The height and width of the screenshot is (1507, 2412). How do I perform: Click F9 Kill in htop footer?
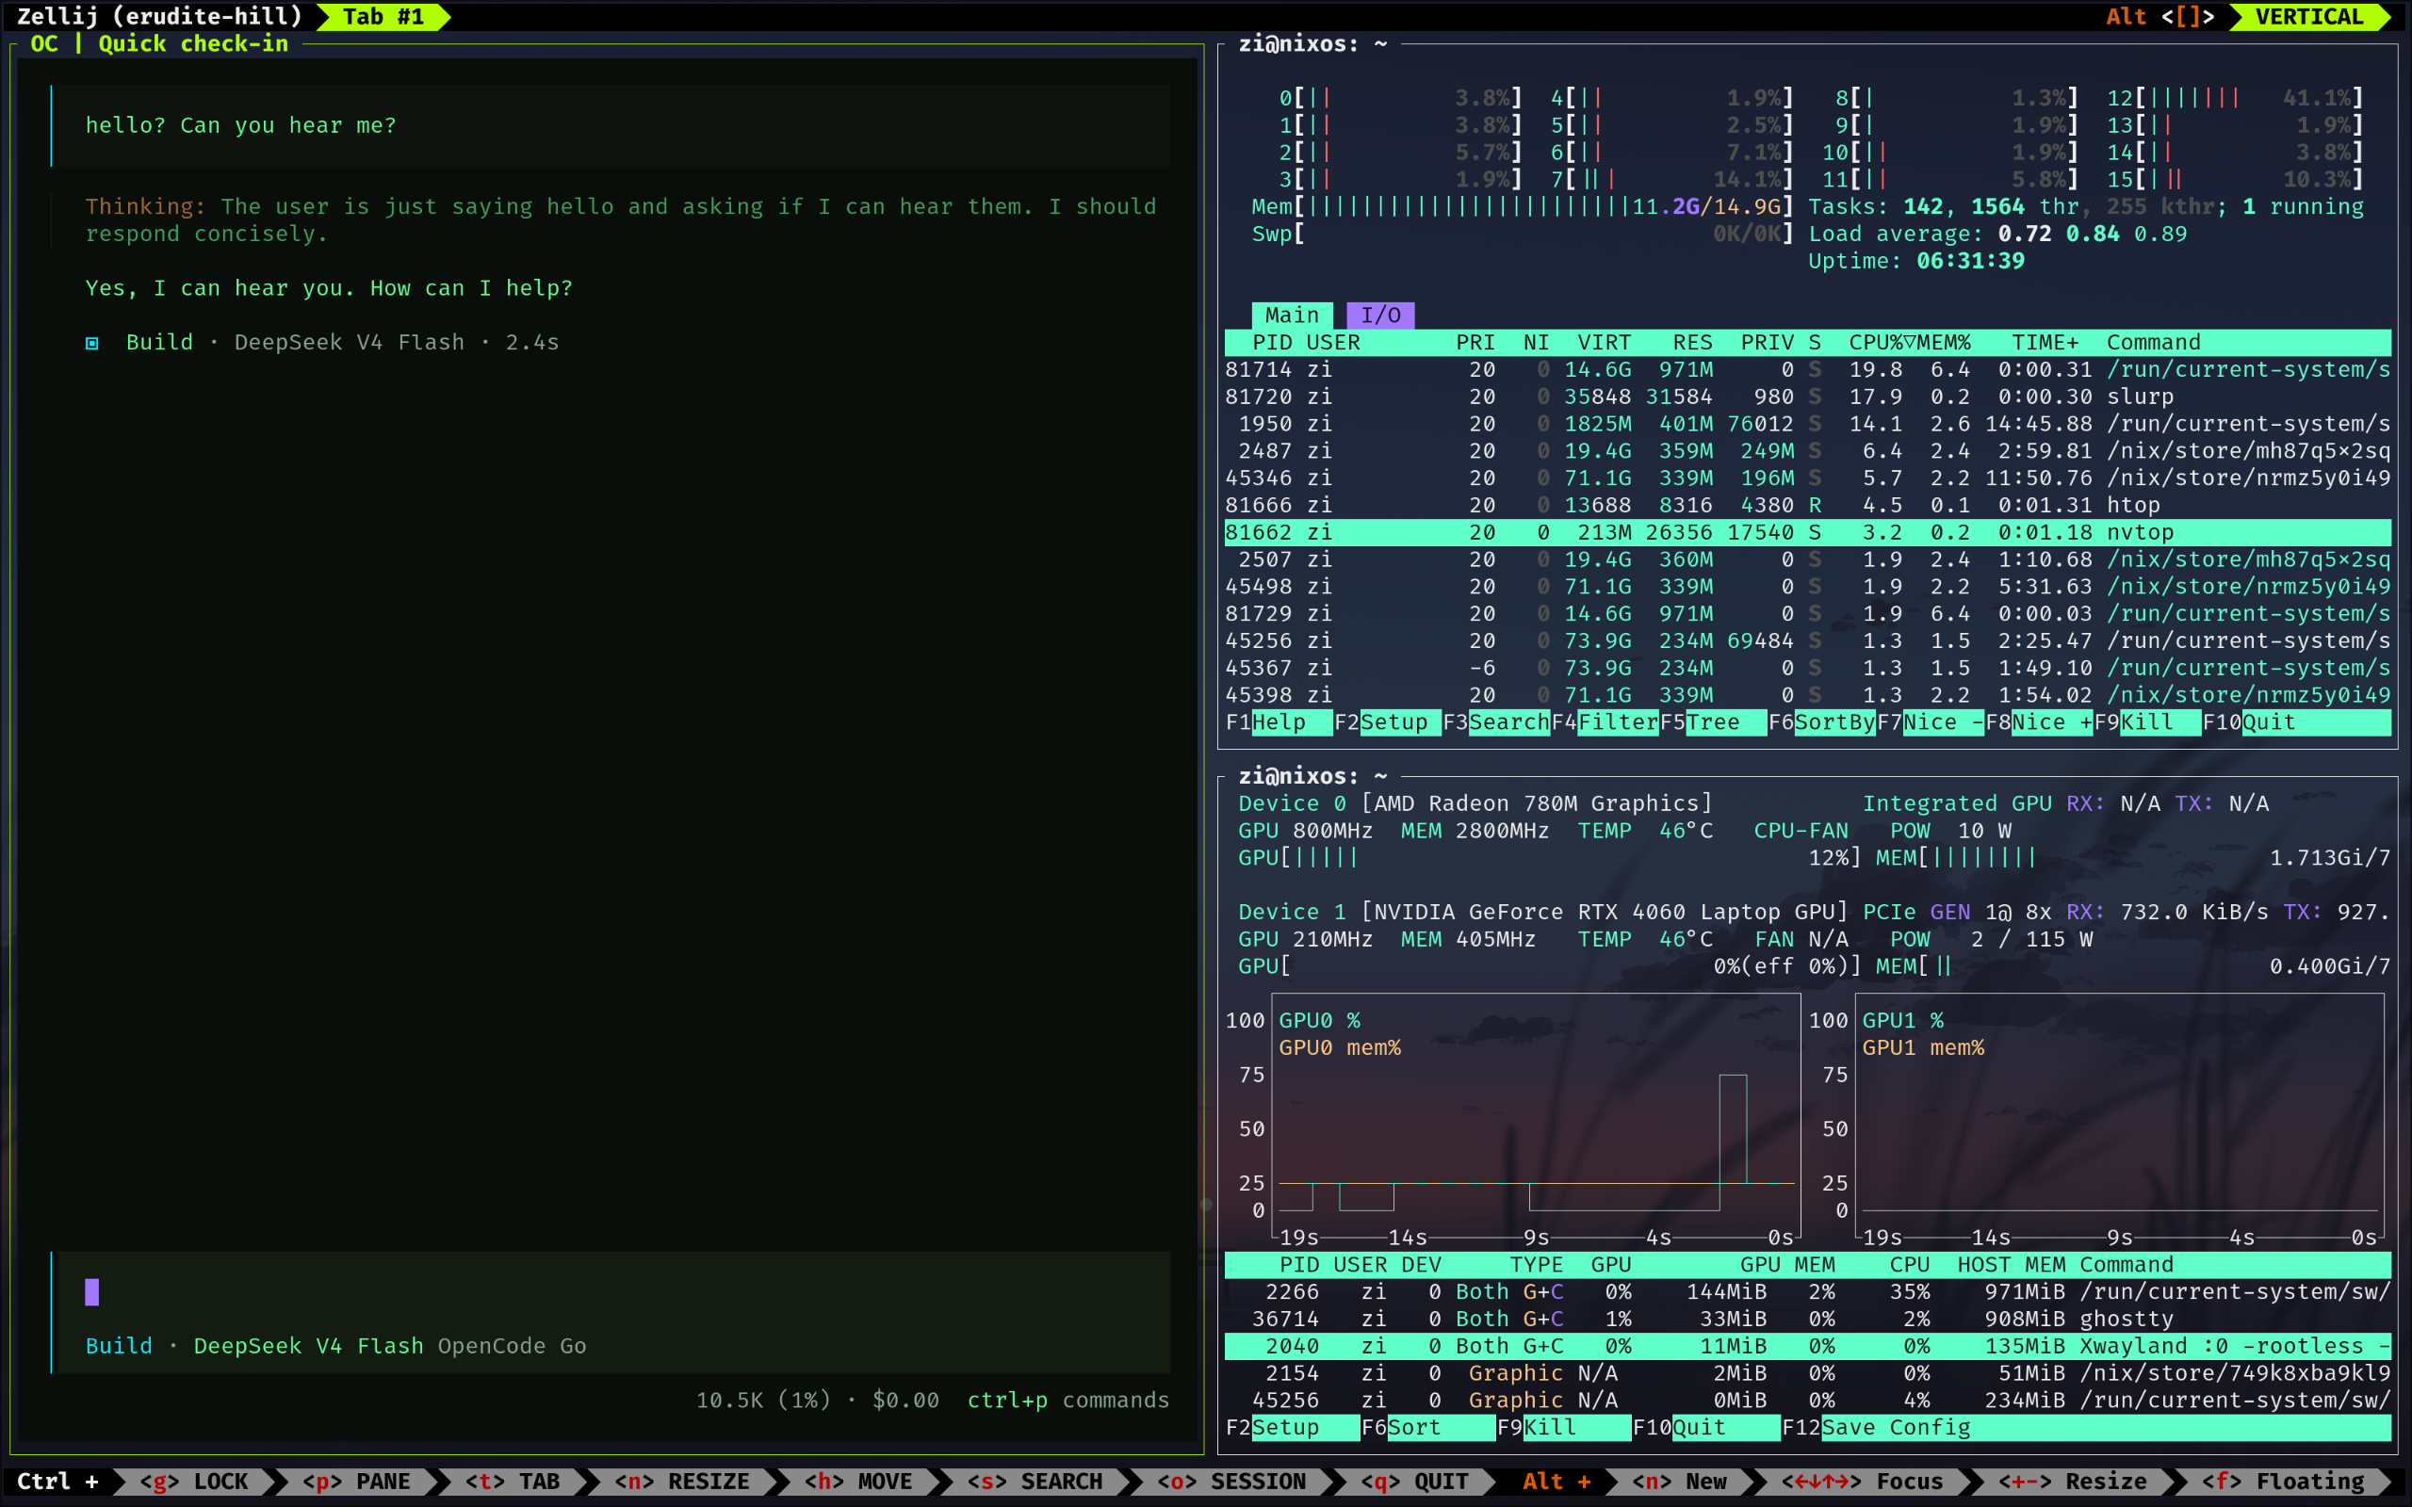(x=2147, y=722)
